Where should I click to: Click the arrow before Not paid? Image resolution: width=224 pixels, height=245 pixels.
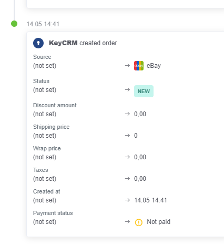pyautogui.click(x=127, y=222)
